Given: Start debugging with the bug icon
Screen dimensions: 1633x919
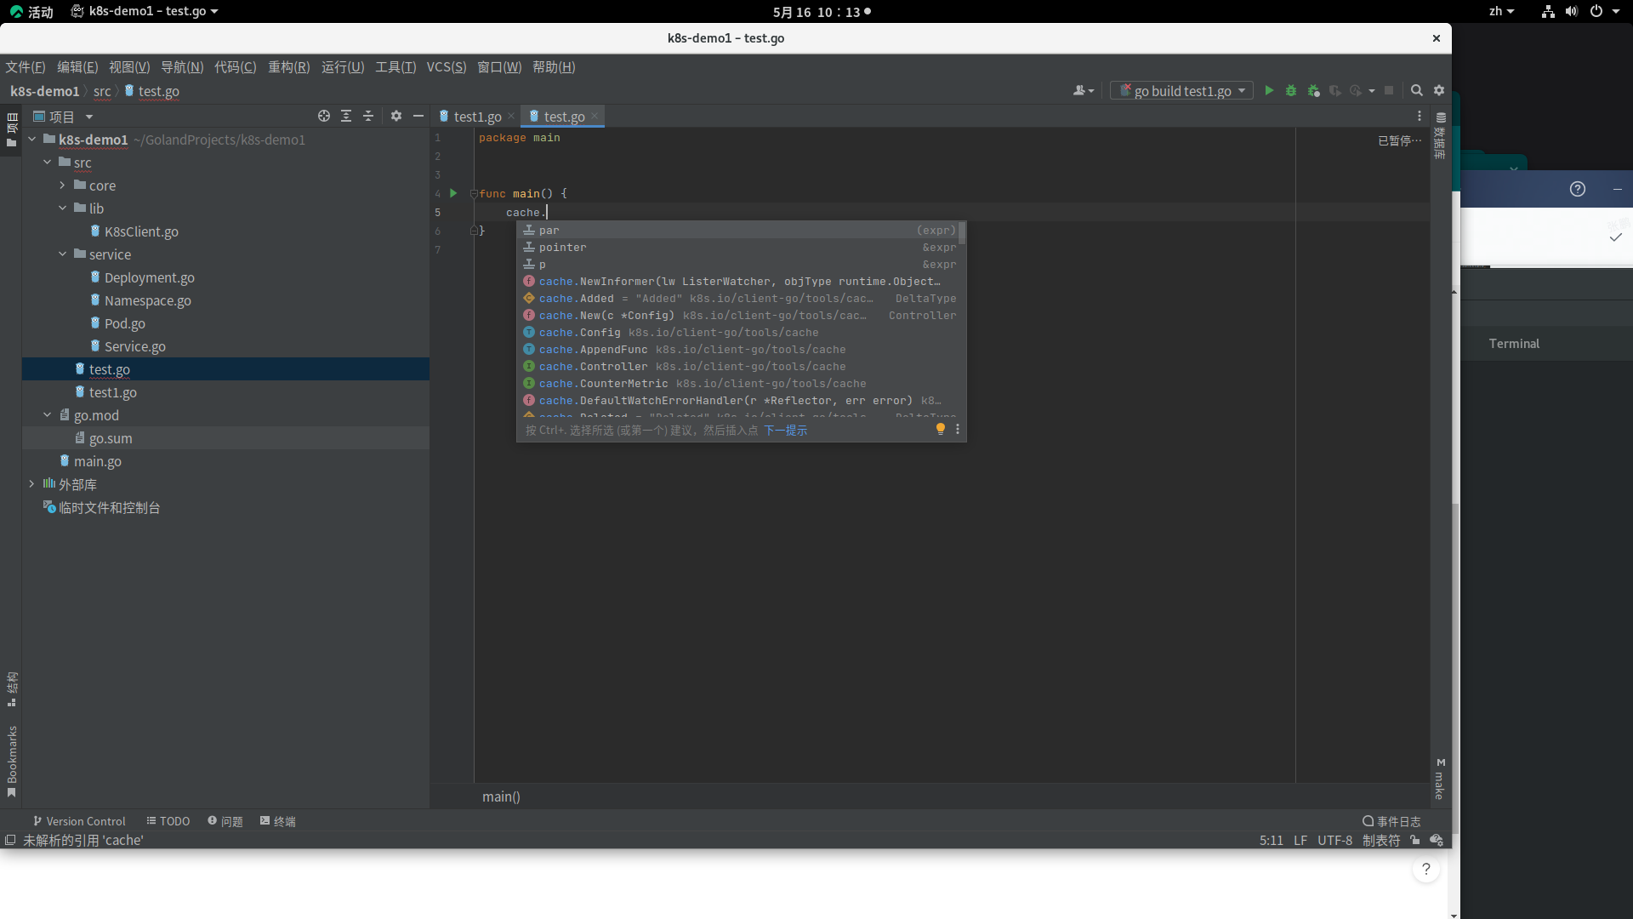Looking at the screenshot, I should pyautogui.click(x=1291, y=90).
